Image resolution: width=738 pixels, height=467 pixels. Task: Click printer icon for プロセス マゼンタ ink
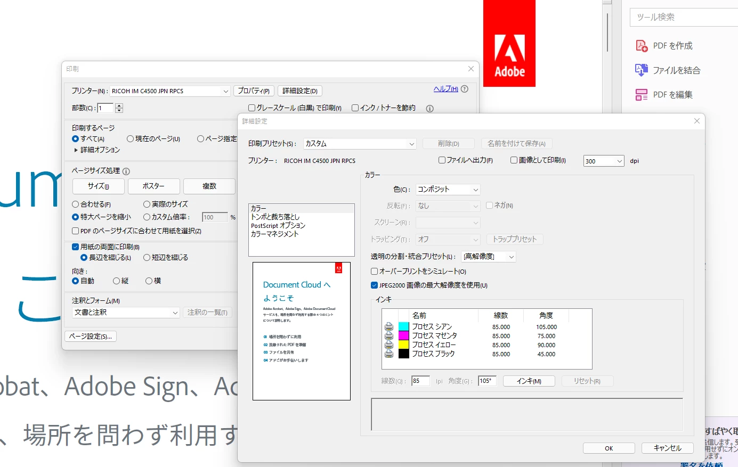(389, 335)
